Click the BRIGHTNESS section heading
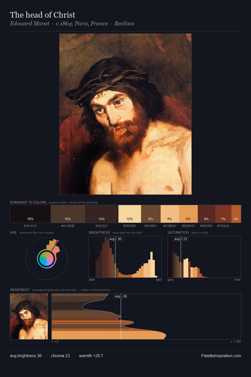 [99, 232]
